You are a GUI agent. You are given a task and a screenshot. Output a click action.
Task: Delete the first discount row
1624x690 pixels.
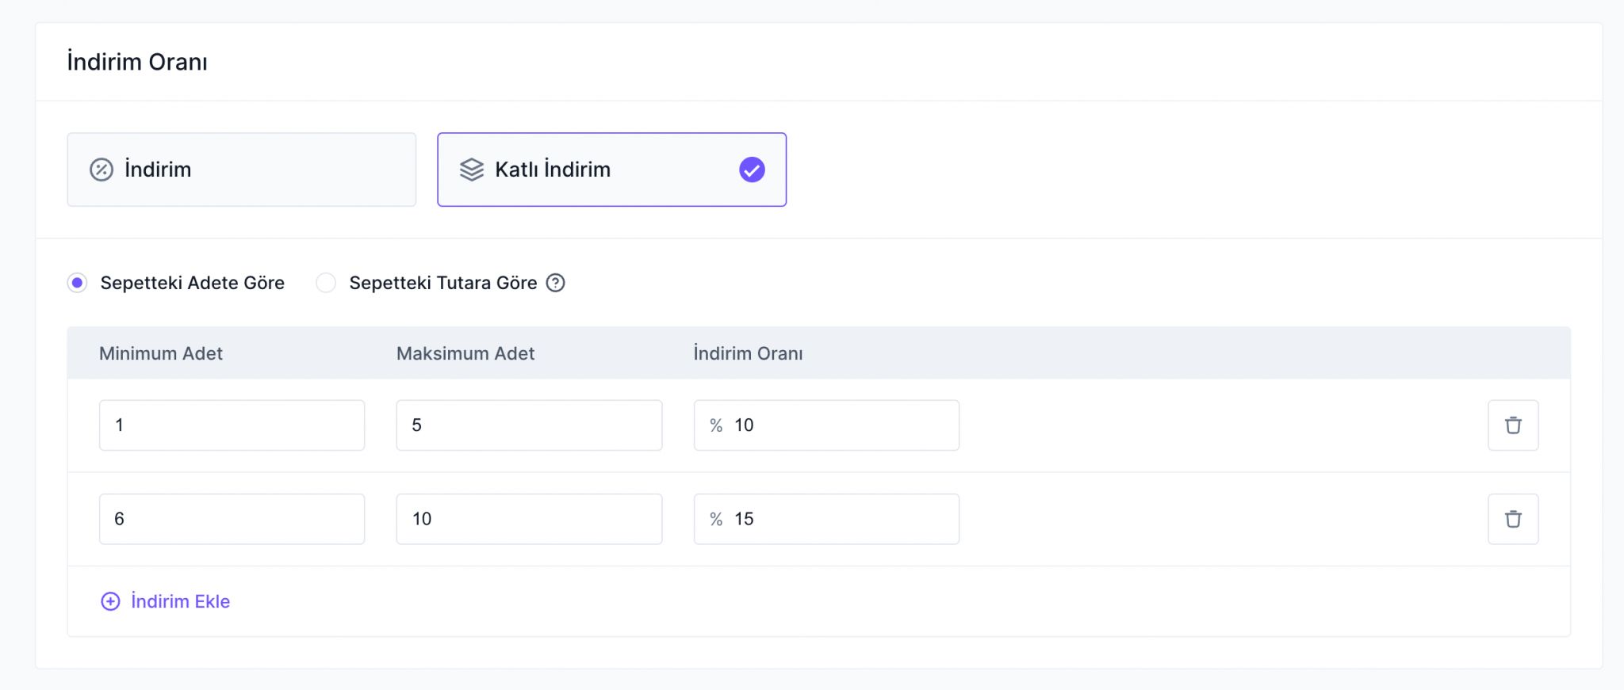click(1512, 425)
